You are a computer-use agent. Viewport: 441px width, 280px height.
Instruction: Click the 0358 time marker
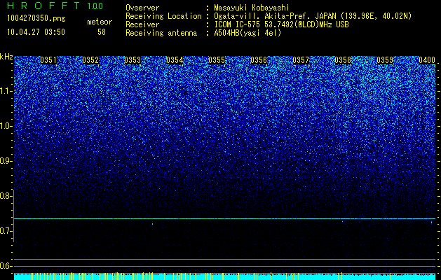(x=343, y=60)
